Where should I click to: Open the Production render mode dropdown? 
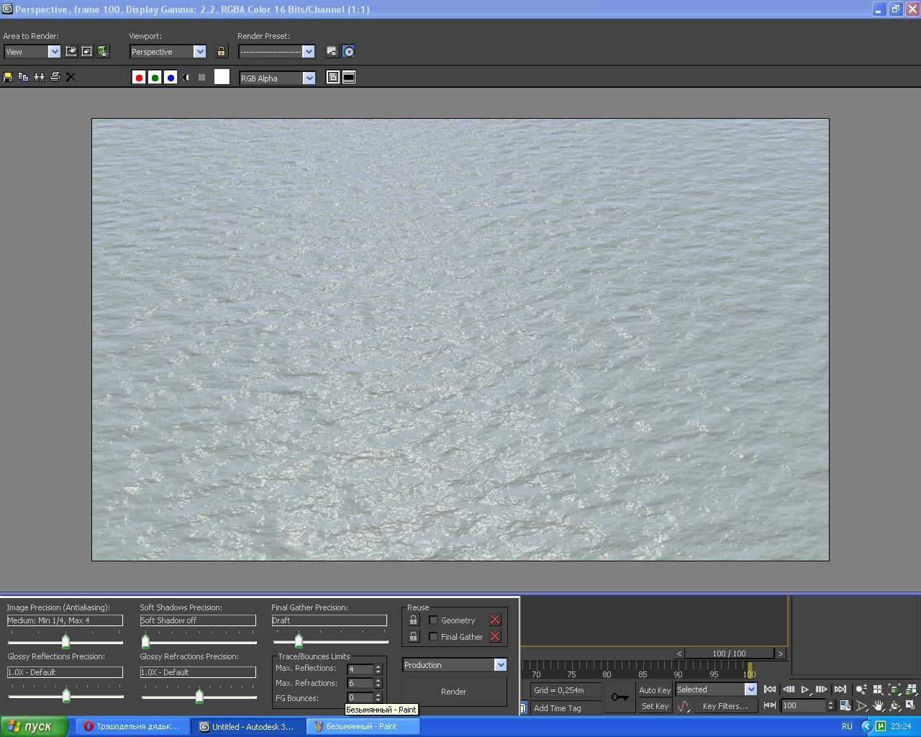[x=500, y=665]
